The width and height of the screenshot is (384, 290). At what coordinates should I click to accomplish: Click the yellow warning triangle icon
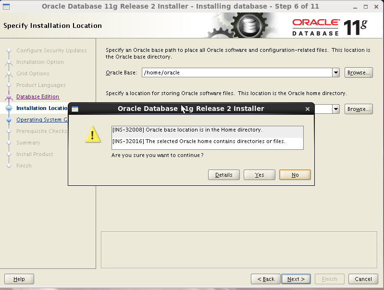click(x=93, y=134)
